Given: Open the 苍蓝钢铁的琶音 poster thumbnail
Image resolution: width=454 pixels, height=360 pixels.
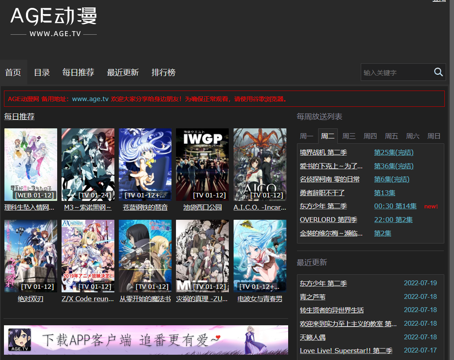Looking at the screenshot, I should pyautogui.click(x=145, y=164).
